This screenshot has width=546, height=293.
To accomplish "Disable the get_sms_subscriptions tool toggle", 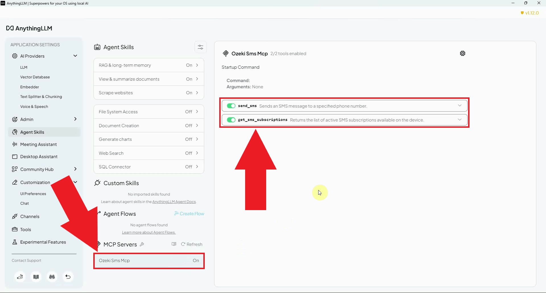I will click(x=231, y=120).
